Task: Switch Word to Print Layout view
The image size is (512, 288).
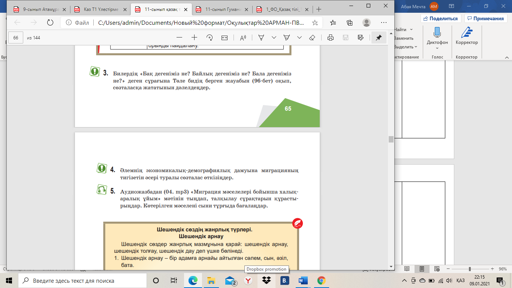Action: tap(422, 269)
